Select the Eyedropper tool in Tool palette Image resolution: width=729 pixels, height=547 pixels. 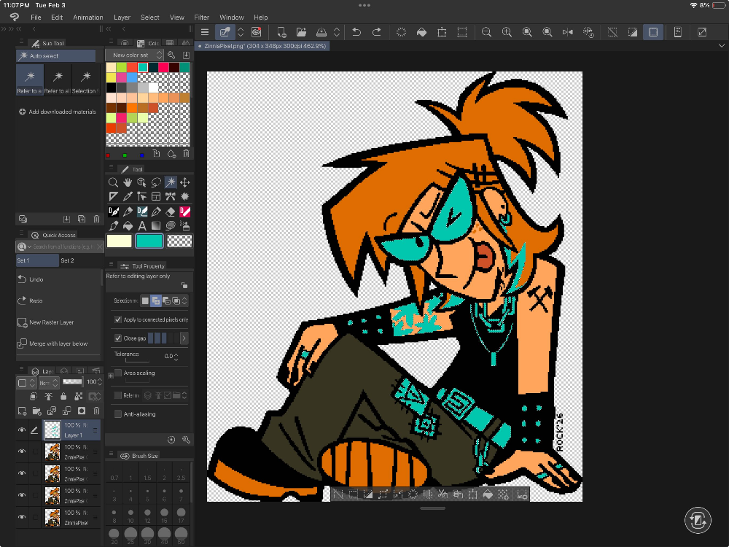pyautogui.click(x=128, y=197)
